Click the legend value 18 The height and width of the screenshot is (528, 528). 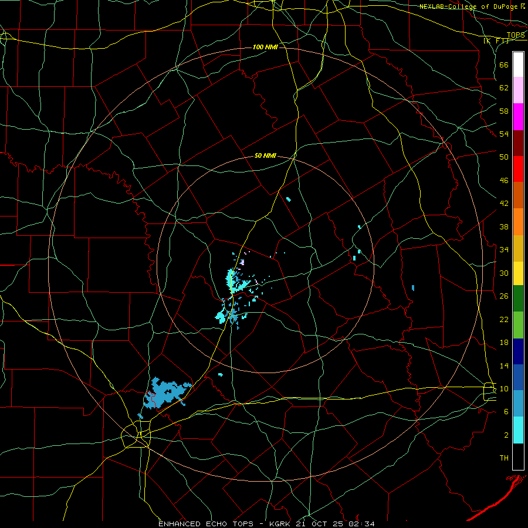504,343
